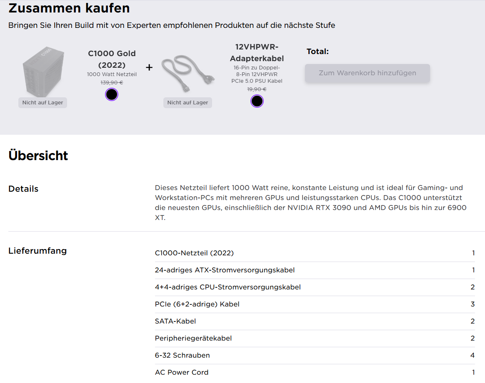
Task: Click Nicht auf Lager badge under power supply
Action: click(42, 103)
